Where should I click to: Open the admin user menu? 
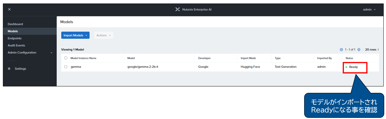369,9
